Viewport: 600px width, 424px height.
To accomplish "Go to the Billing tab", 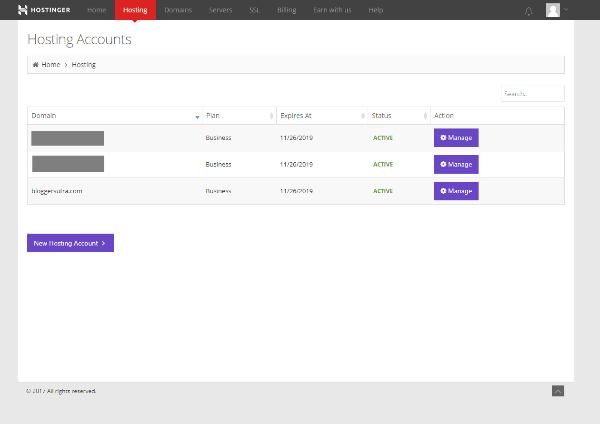I will pos(287,10).
